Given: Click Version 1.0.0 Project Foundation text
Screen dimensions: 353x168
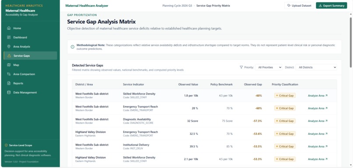Looking at the screenshot, I should click(x=21, y=162).
